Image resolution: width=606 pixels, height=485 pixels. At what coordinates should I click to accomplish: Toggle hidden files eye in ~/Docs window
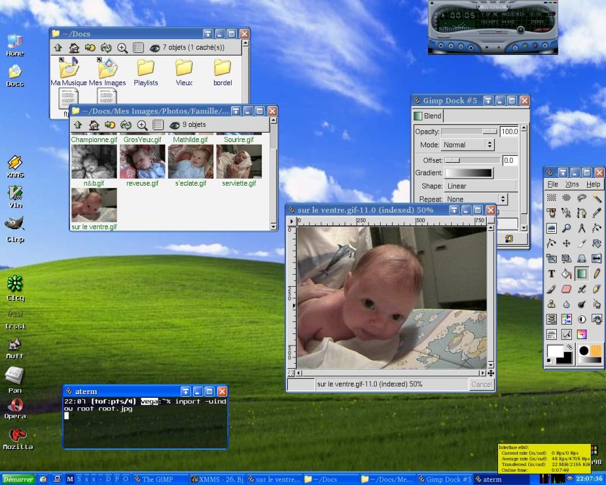click(x=155, y=48)
